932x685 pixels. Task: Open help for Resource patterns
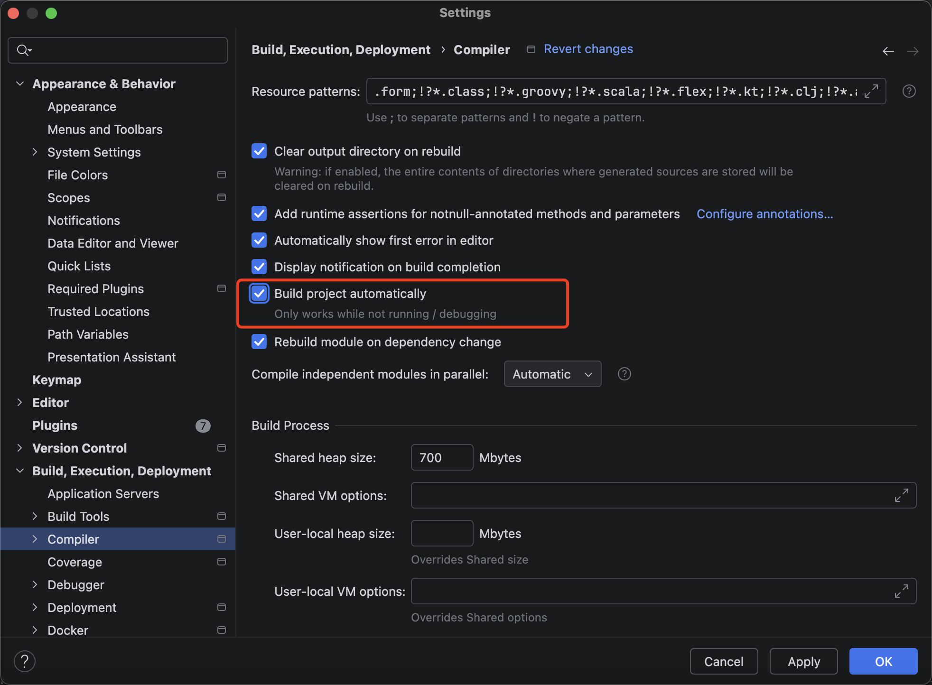point(909,91)
